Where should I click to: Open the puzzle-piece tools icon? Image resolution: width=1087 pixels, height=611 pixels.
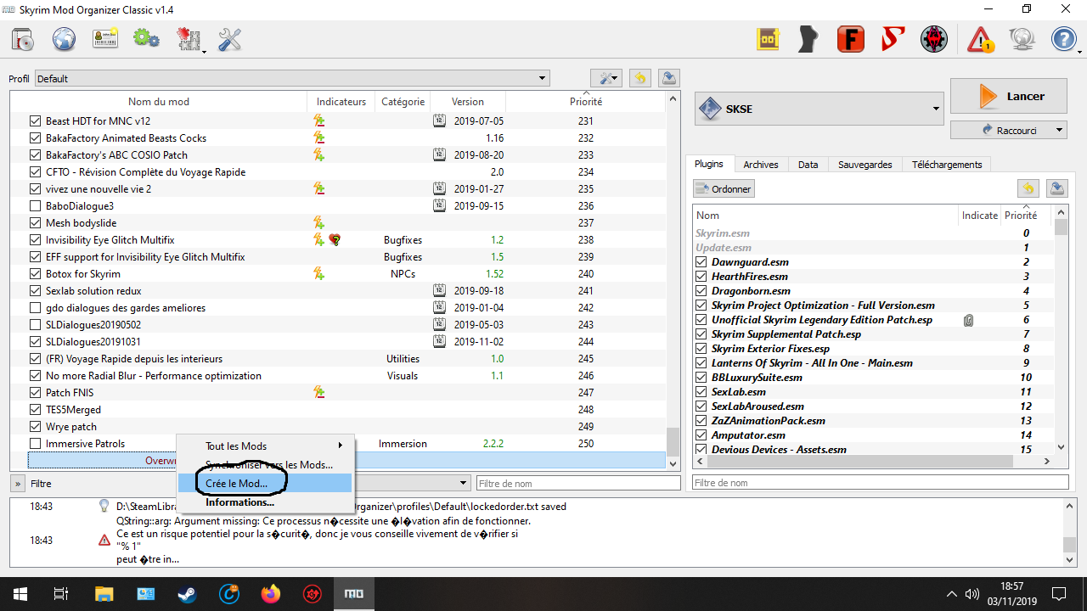pyautogui.click(x=189, y=39)
